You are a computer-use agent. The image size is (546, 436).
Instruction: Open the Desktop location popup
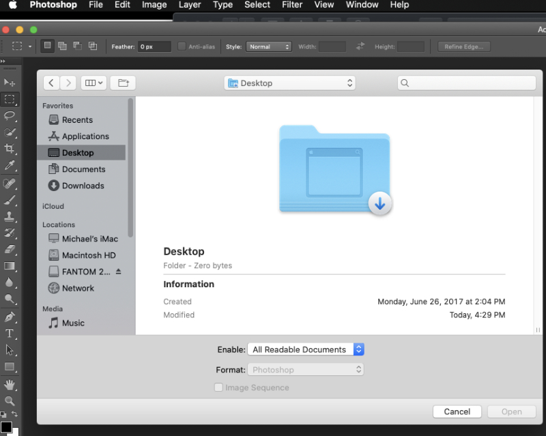289,83
